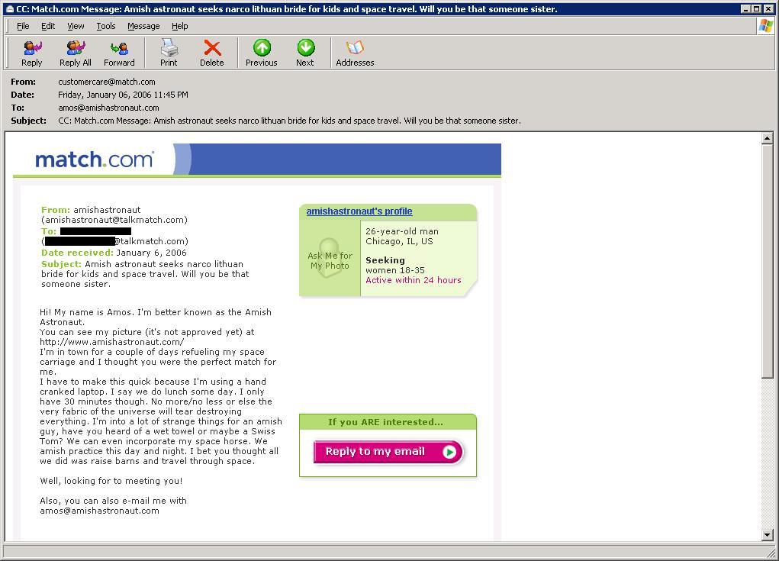Forward this message using the toolbar icon
Viewport: 779px width, 561px height.
coord(119,53)
